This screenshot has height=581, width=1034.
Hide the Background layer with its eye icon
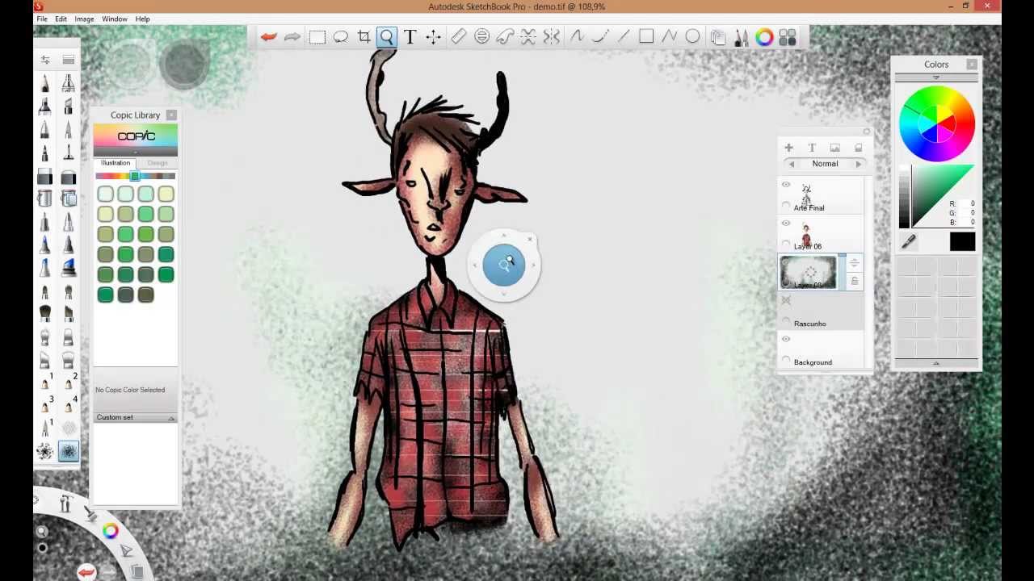(x=785, y=339)
